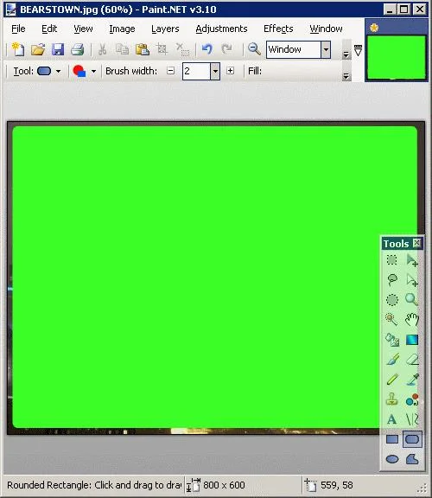Open the Adjustments menu

[221, 29]
